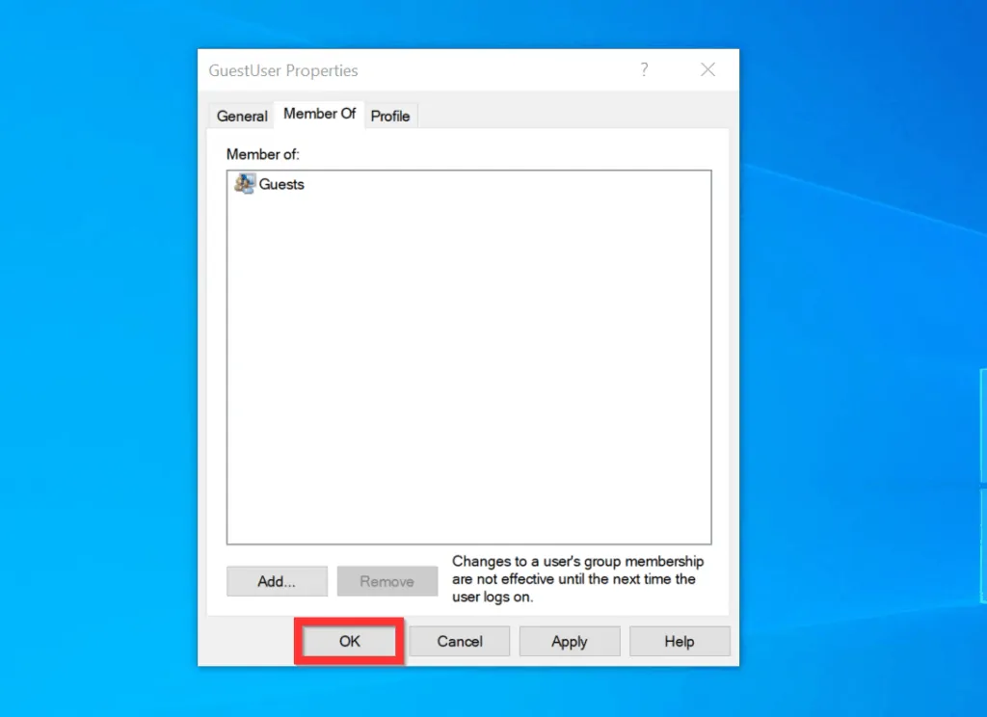987x717 pixels.
Task: Open Help via the Help button
Action: pos(680,641)
